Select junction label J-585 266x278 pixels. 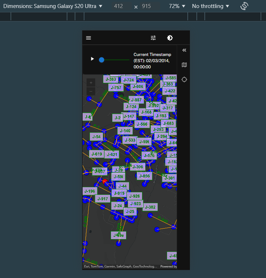(170, 78)
